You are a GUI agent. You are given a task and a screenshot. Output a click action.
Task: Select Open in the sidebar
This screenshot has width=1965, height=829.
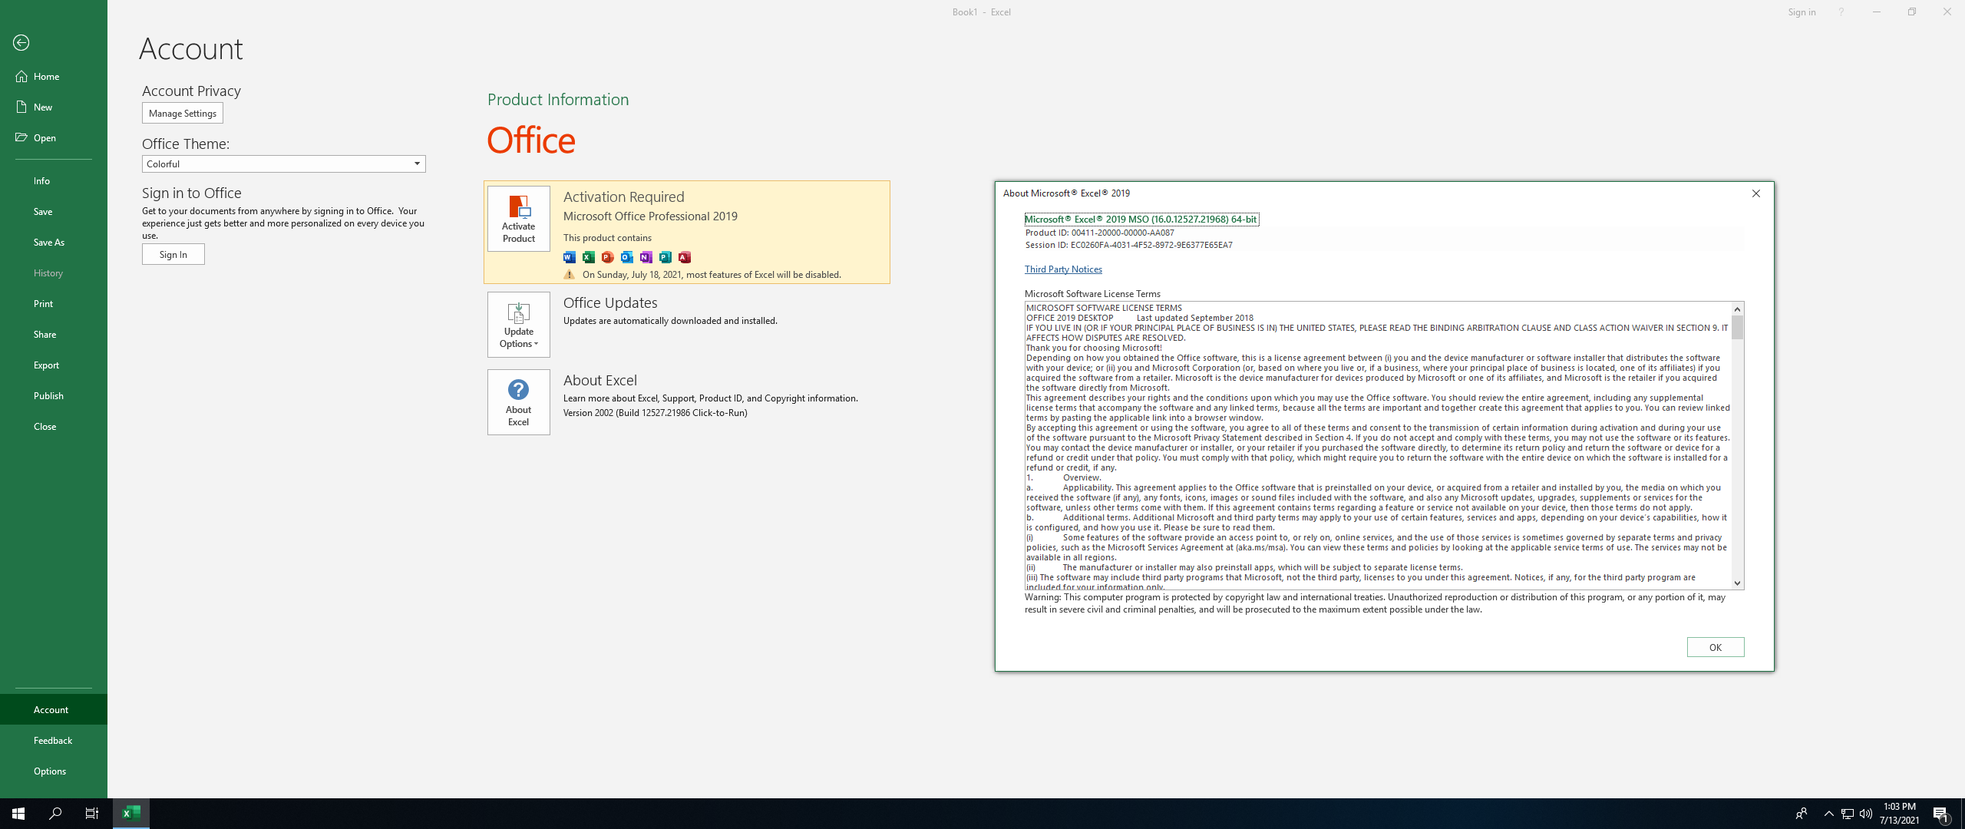[x=54, y=137]
